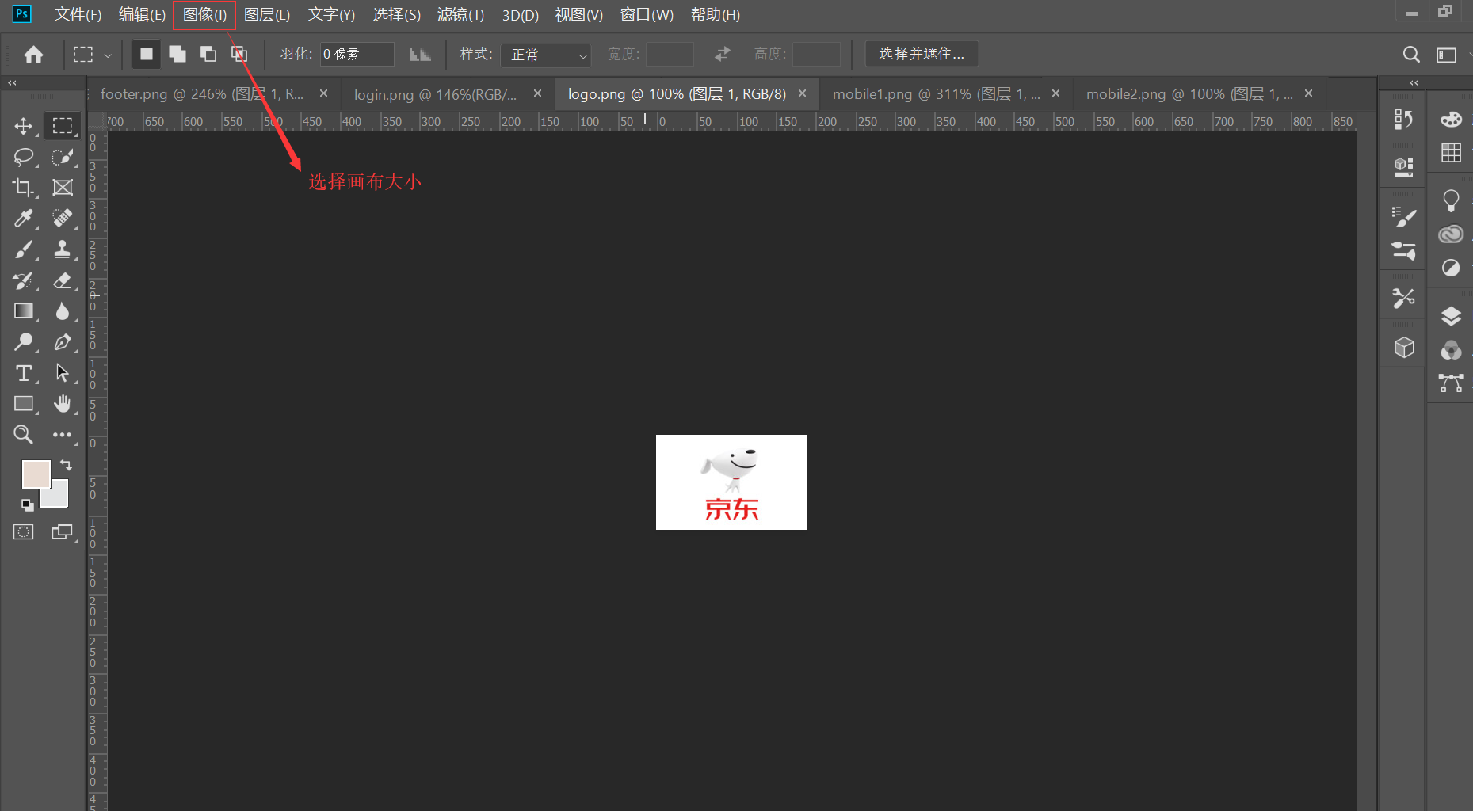This screenshot has width=1473, height=811.
Task: Swap foreground and background colors
Action: pos(66,465)
